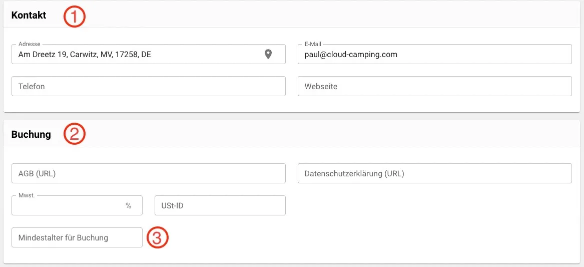
Task: Select the USt-ID input field
Action: pos(220,205)
